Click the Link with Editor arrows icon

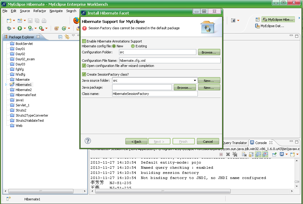[67, 37]
